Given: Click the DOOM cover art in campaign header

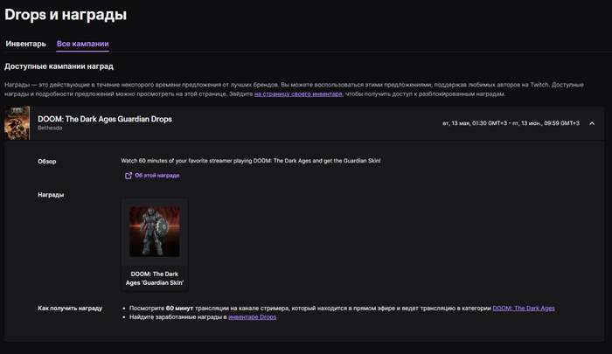Looking at the screenshot, I should pos(17,123).
